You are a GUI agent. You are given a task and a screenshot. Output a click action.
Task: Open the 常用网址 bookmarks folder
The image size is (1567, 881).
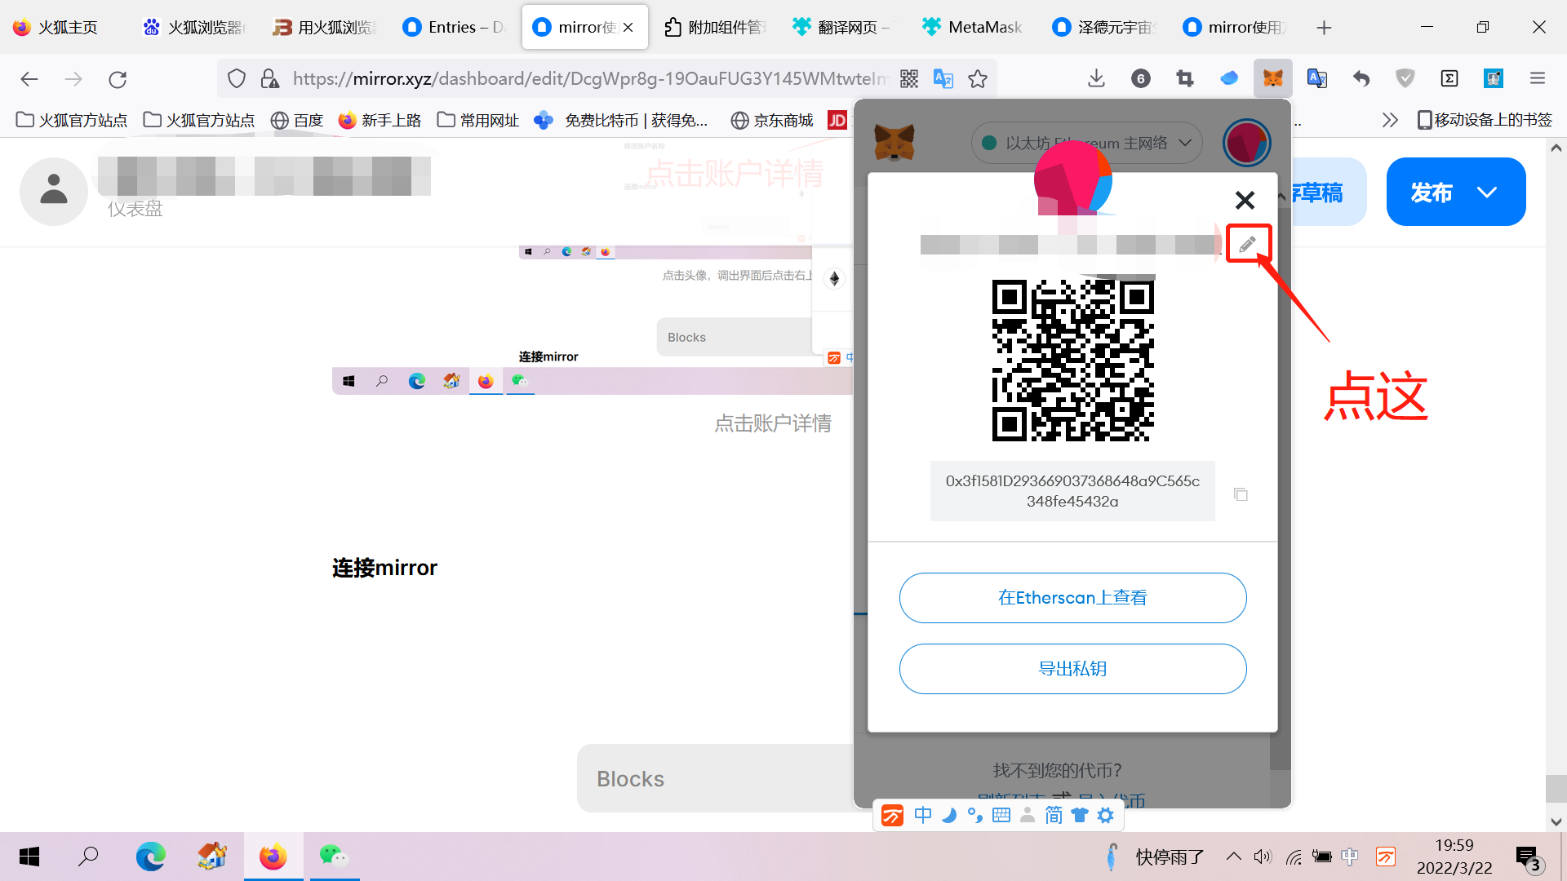coord(478,120)
